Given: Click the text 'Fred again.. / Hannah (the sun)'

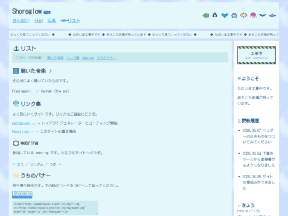Looking at the screenshot, I should 41,91.
